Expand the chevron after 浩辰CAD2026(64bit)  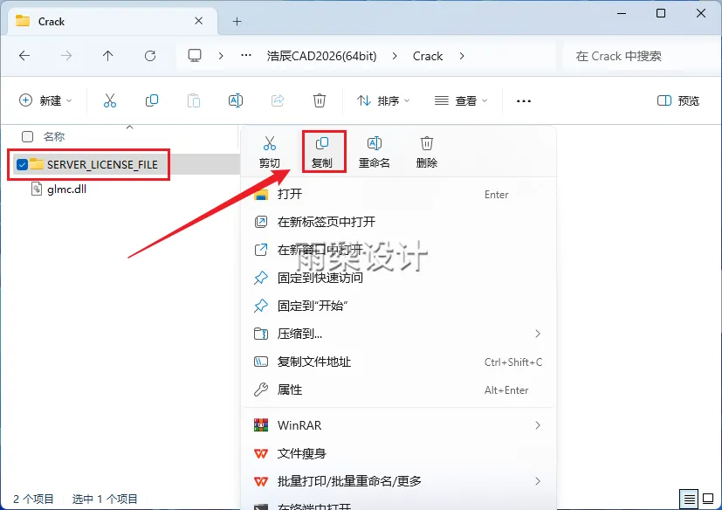(x=395, y=56)
